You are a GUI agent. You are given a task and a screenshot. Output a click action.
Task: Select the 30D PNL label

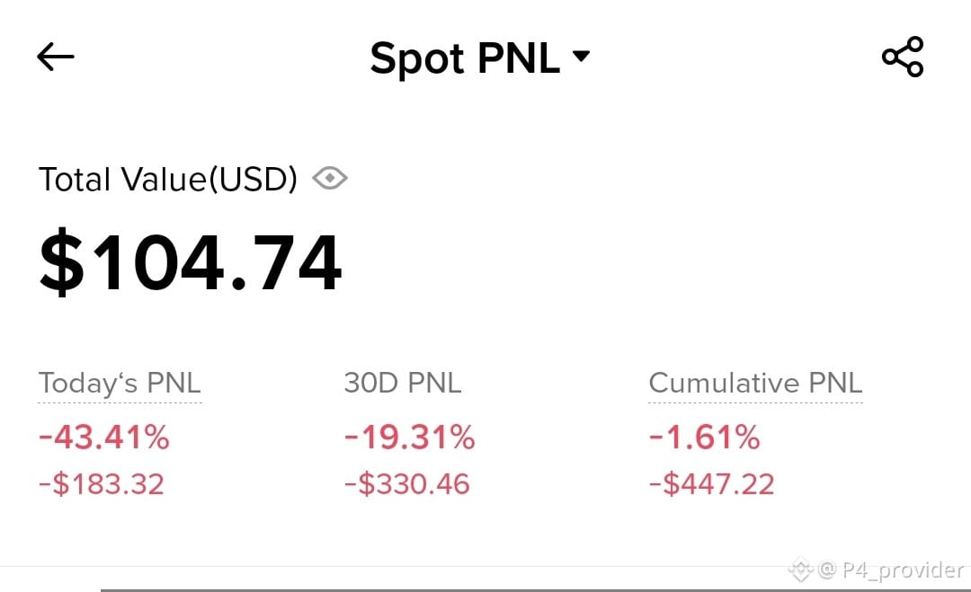tap(403, 383)
